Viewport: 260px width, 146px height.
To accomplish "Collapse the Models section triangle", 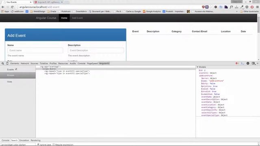I will click(x=197, y=67).
